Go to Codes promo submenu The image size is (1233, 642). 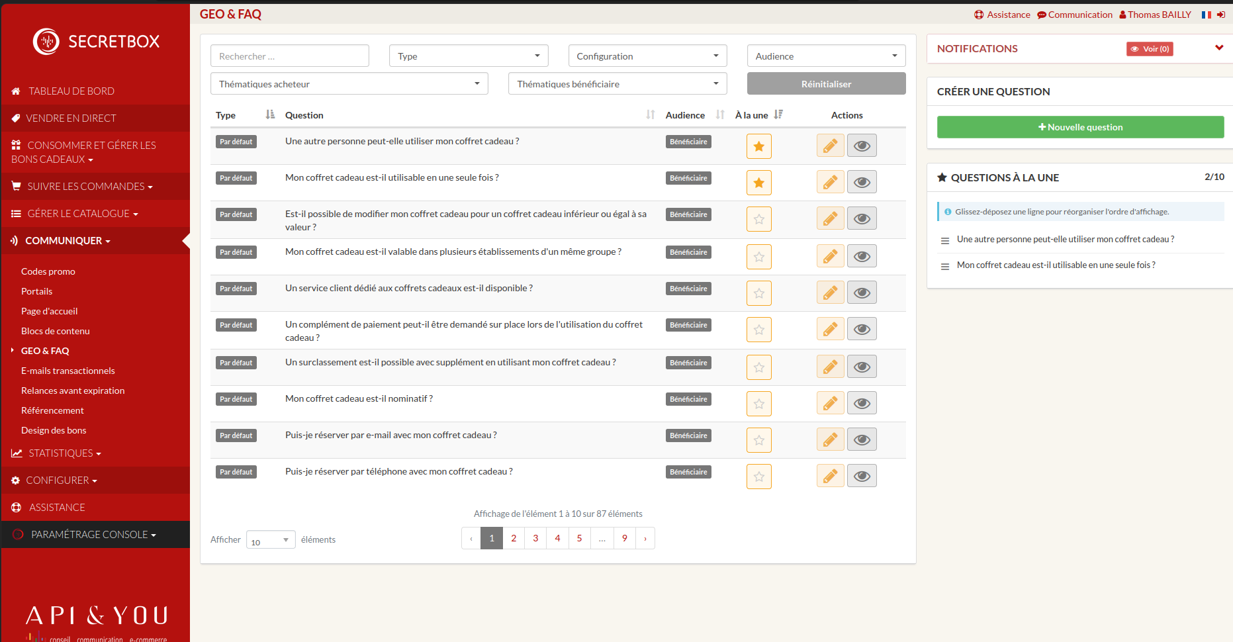(x=48, y=271)
